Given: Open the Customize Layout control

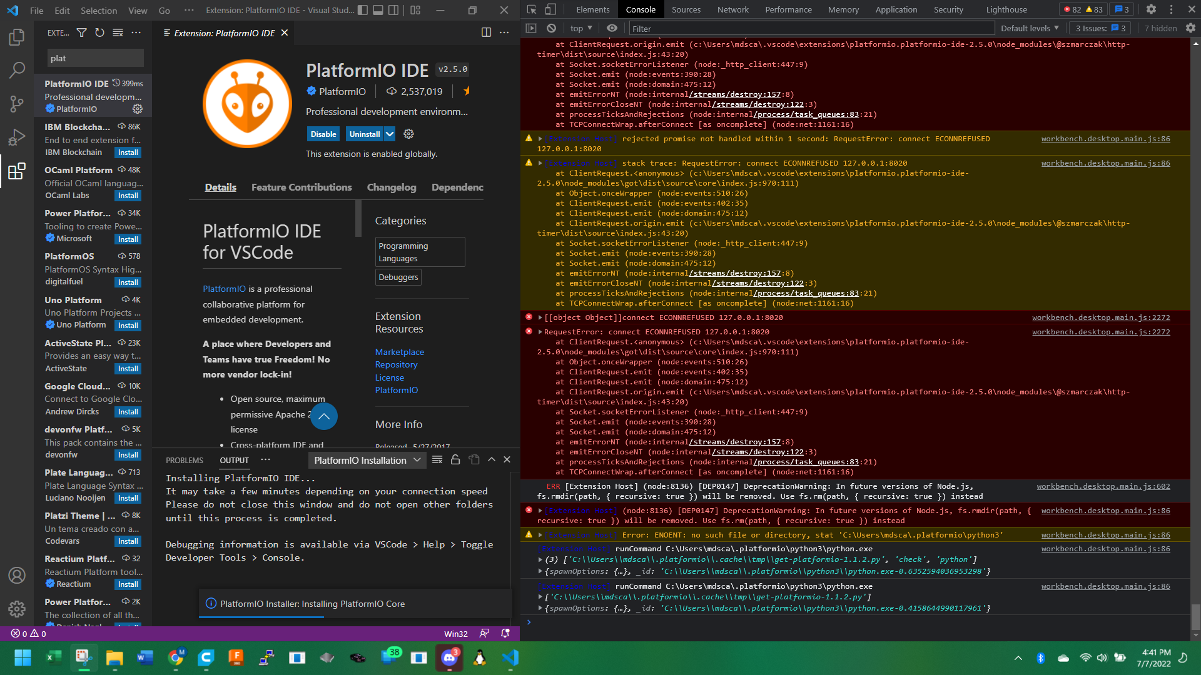Looking at the screenshot, I should point(415,10).
